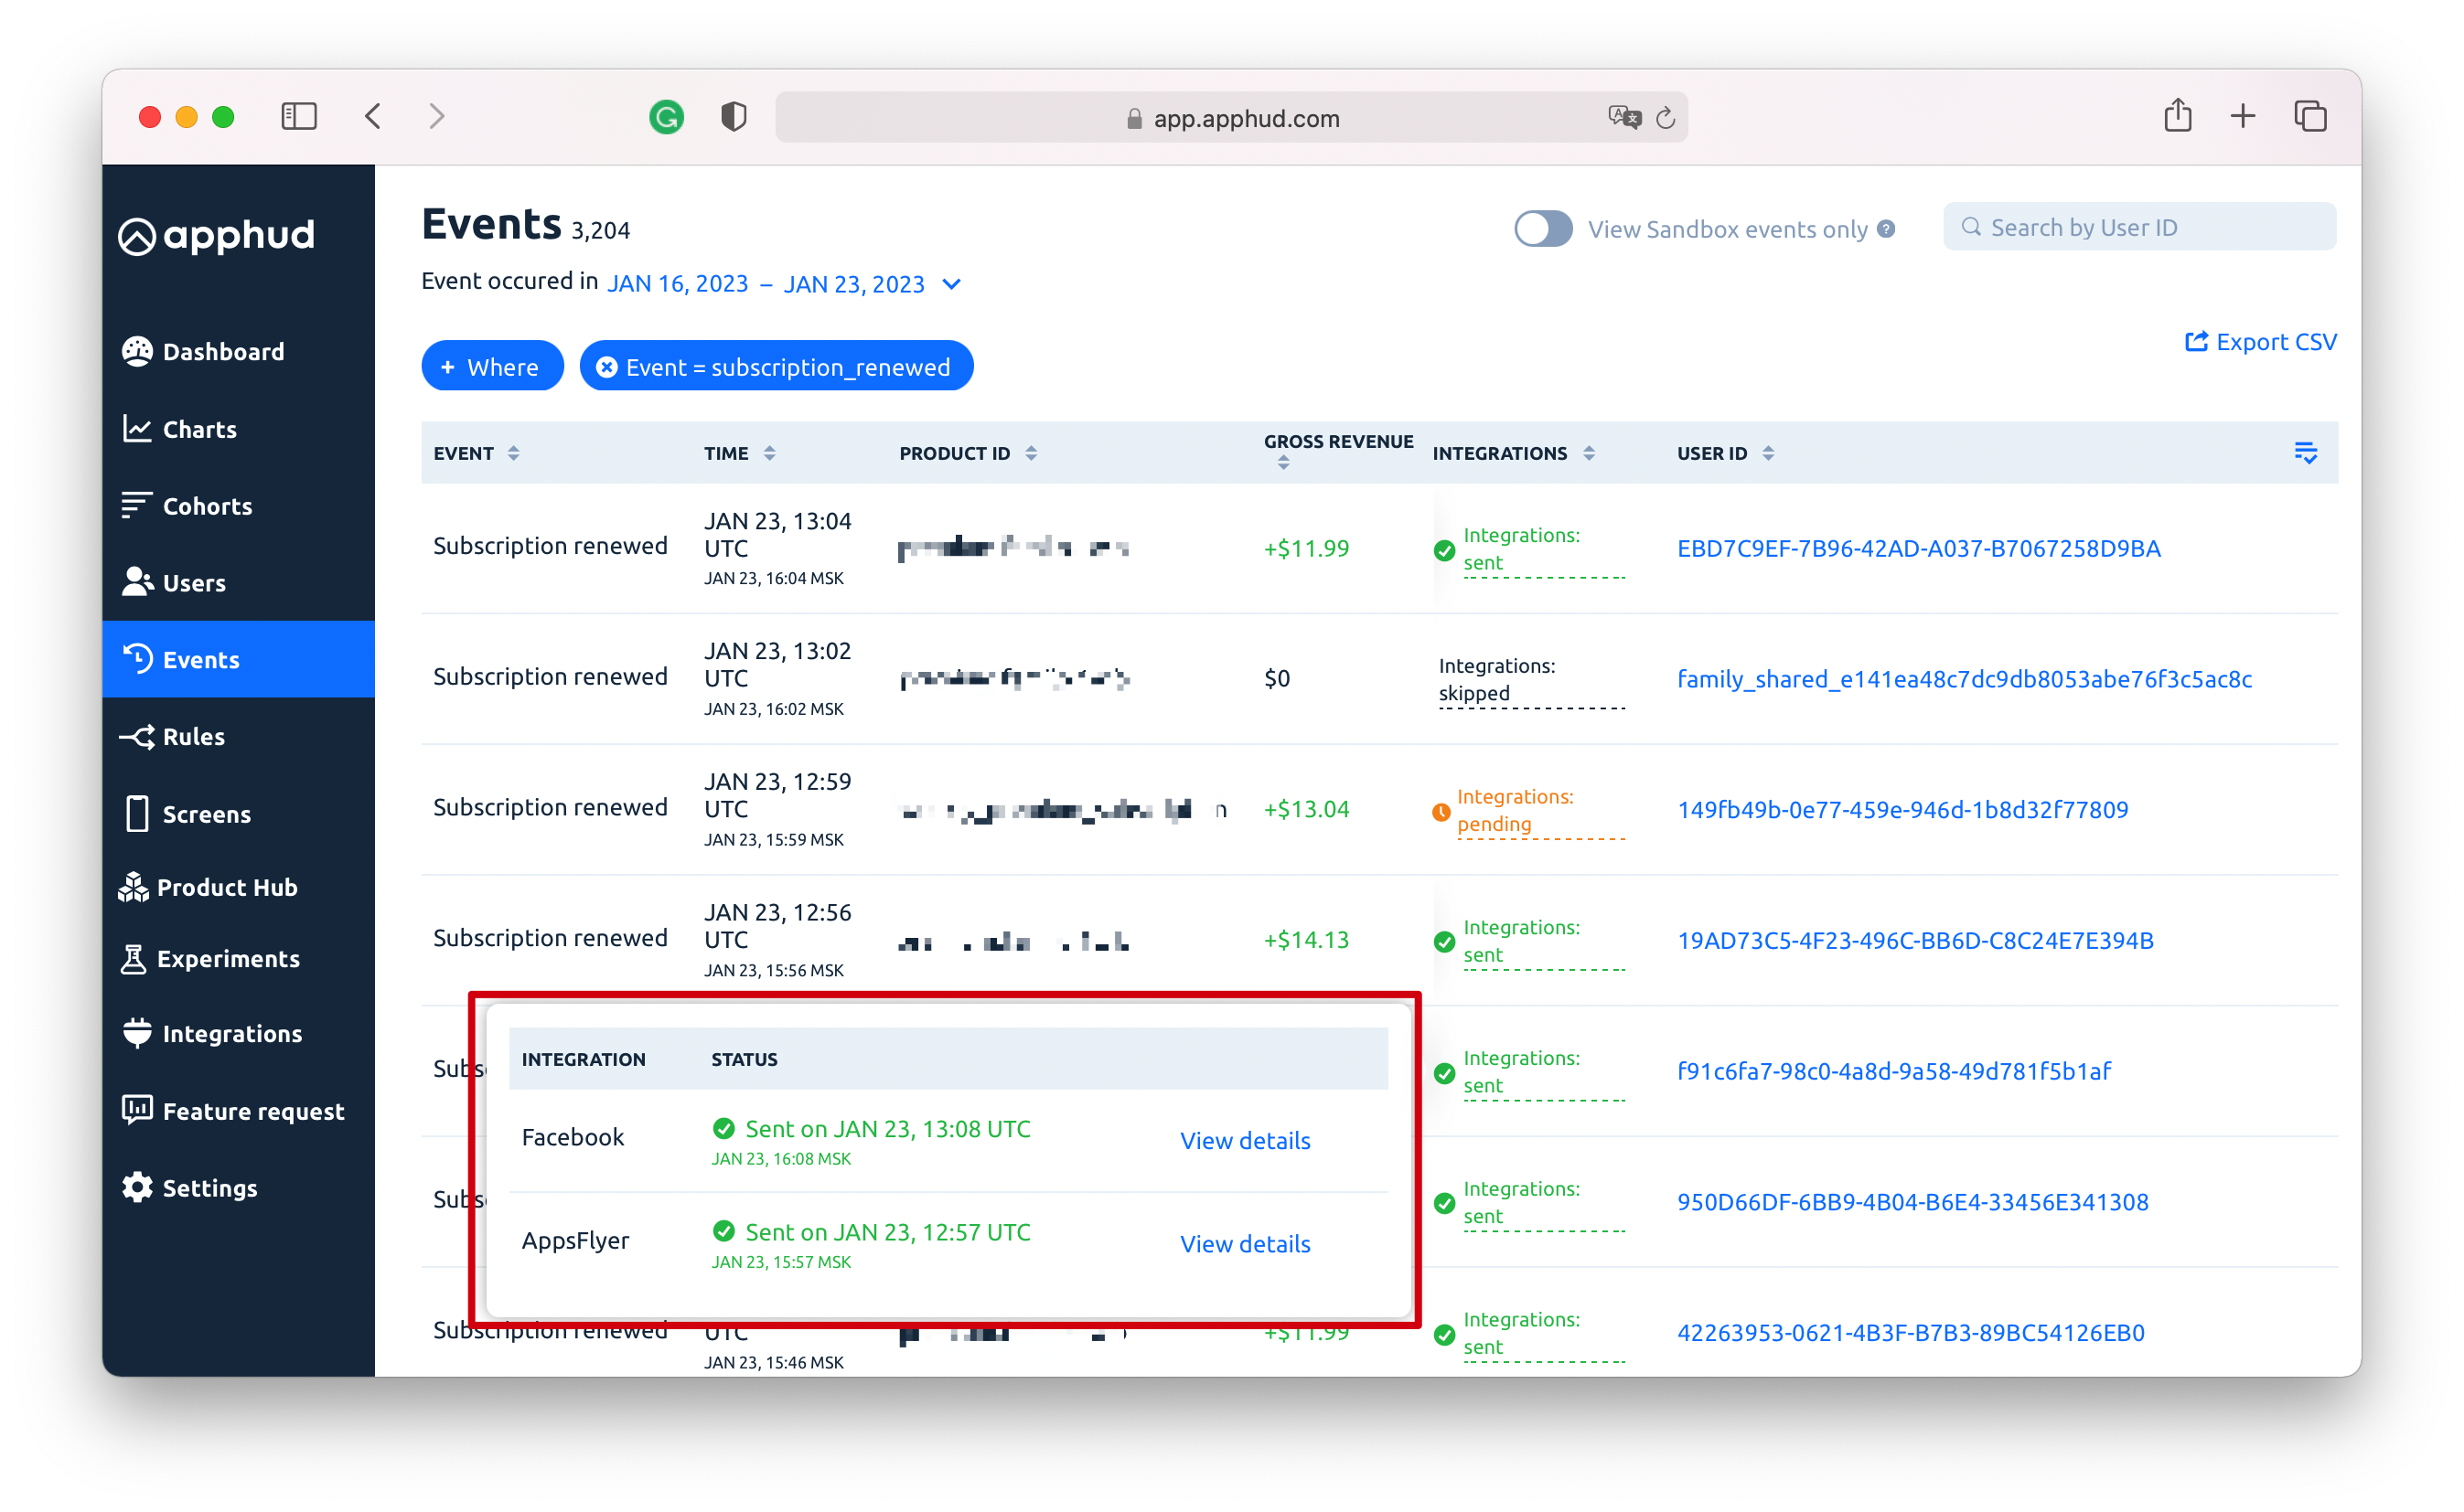The height and width of the screenshot is (1512, 2464).
Task: Expand the event date range dropdown
Action: point(952,284)
